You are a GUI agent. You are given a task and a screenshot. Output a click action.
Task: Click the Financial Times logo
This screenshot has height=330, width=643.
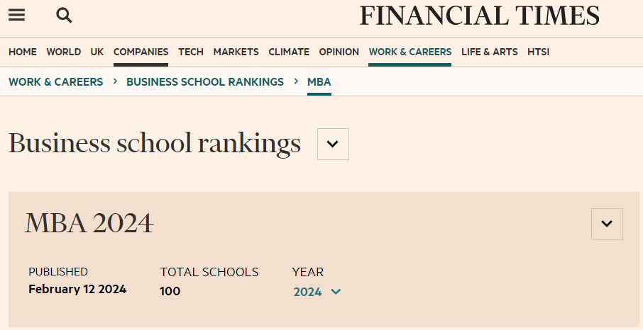pos(479,16)
